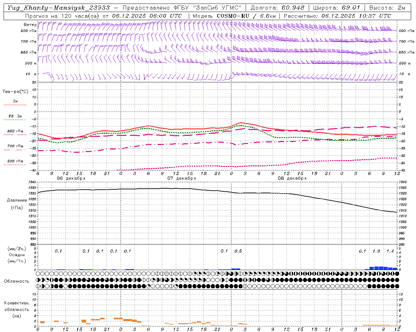Image resolution: width=416 pixels, height=332 pixels.
Task: Click the Тем-ра(°C) panel label
Action: [x=15, y=92]
